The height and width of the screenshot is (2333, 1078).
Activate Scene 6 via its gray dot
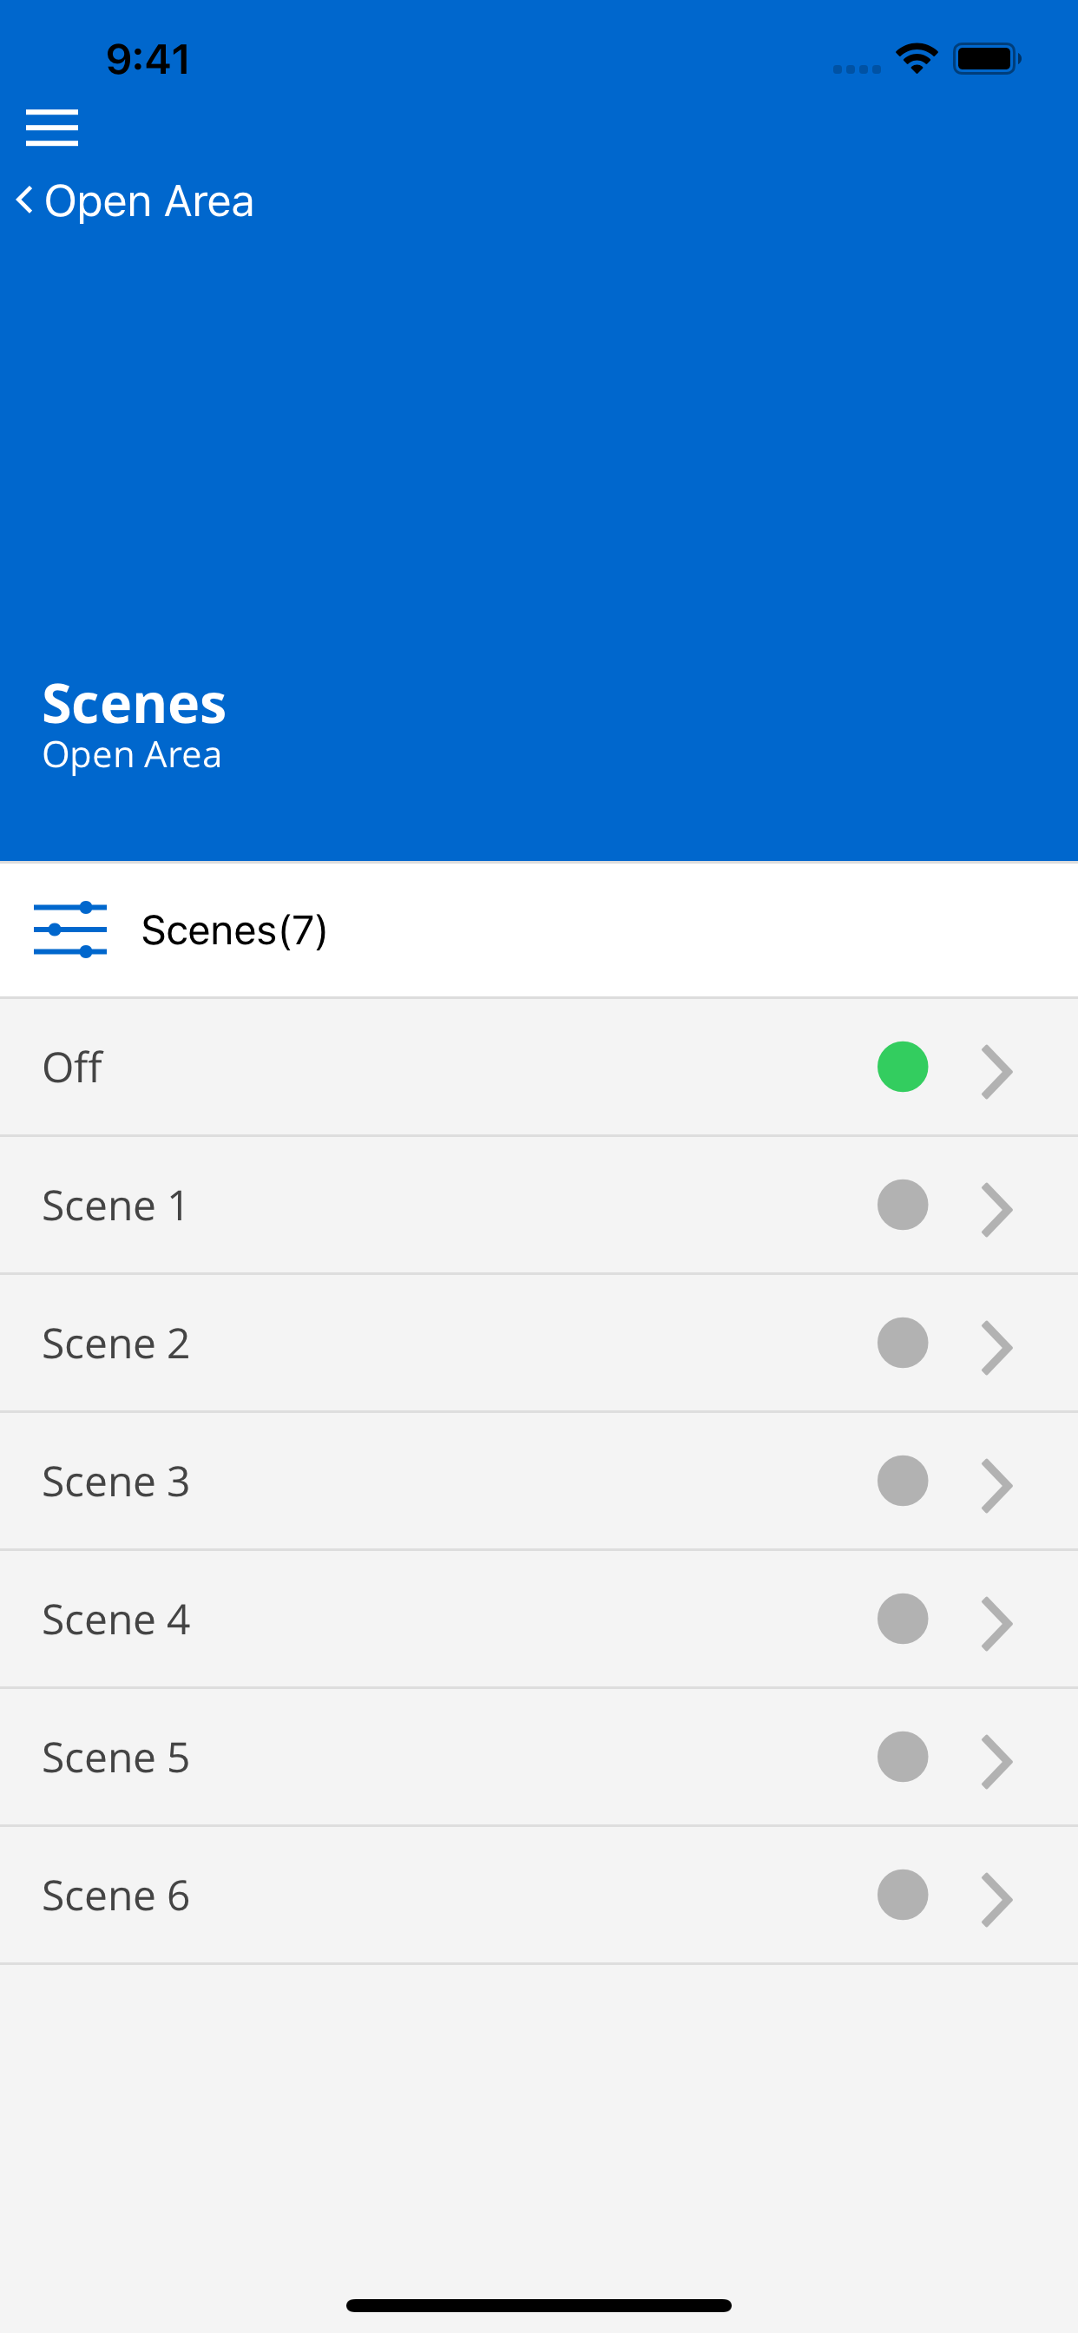903,1895
